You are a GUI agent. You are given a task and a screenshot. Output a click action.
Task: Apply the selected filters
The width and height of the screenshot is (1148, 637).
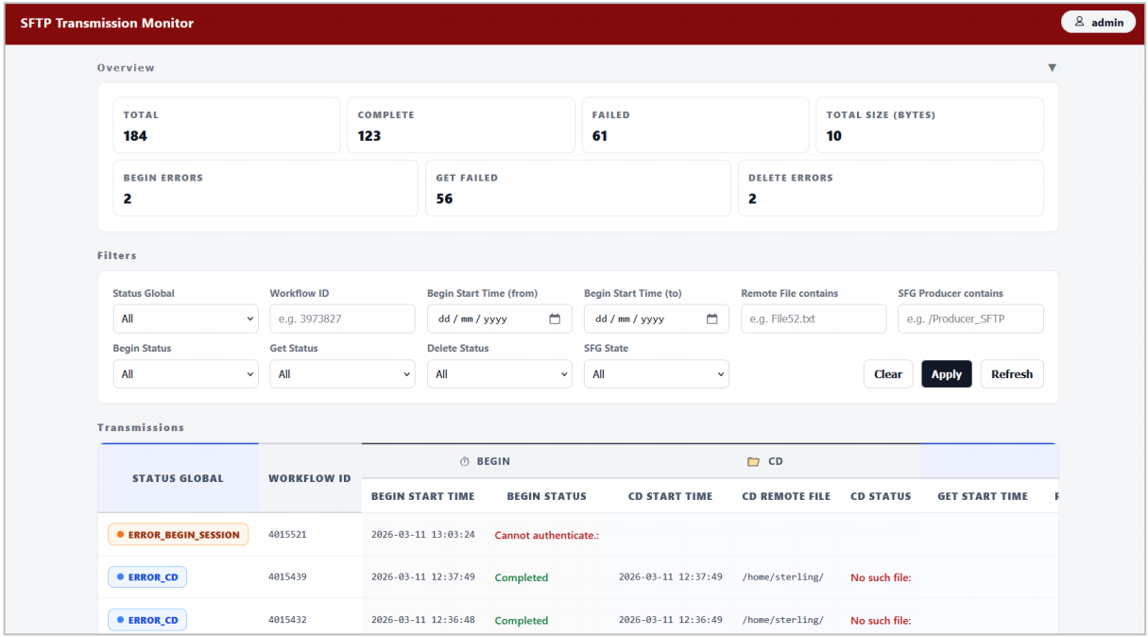[947, 374]
